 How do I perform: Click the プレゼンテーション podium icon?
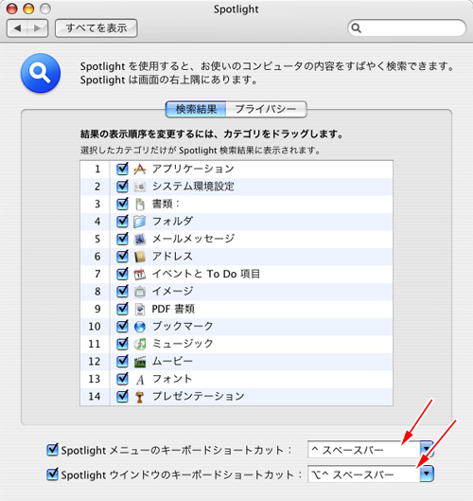pos(139,397)
